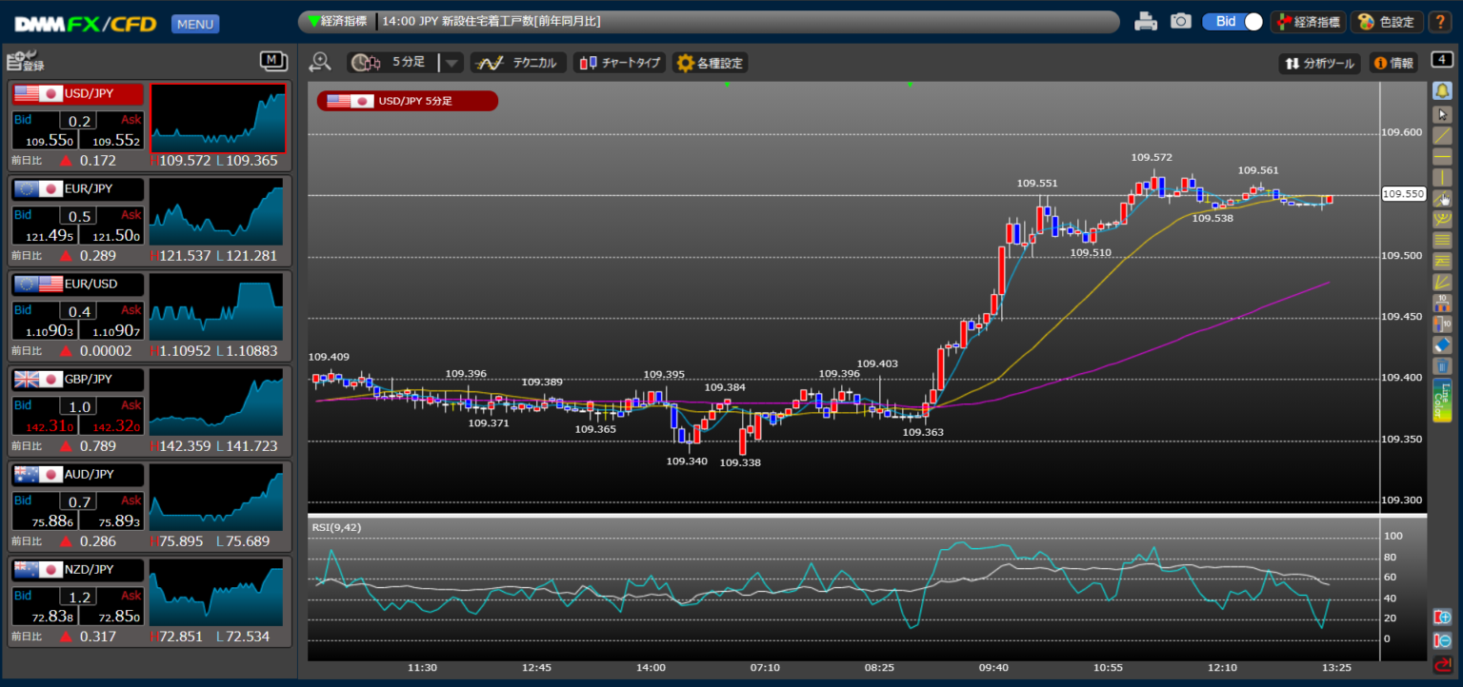Toggle the Bid/Ask price switch
The width and height of the screenshot is (1463, 687).
pyautogui.click(x=1233, y=22)
